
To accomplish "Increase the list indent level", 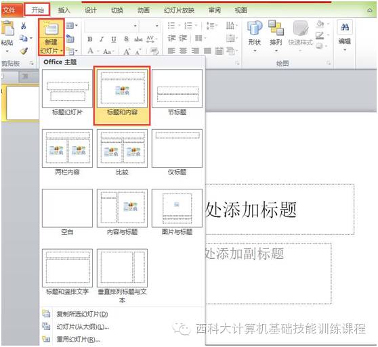I will (x=183, y=39).
